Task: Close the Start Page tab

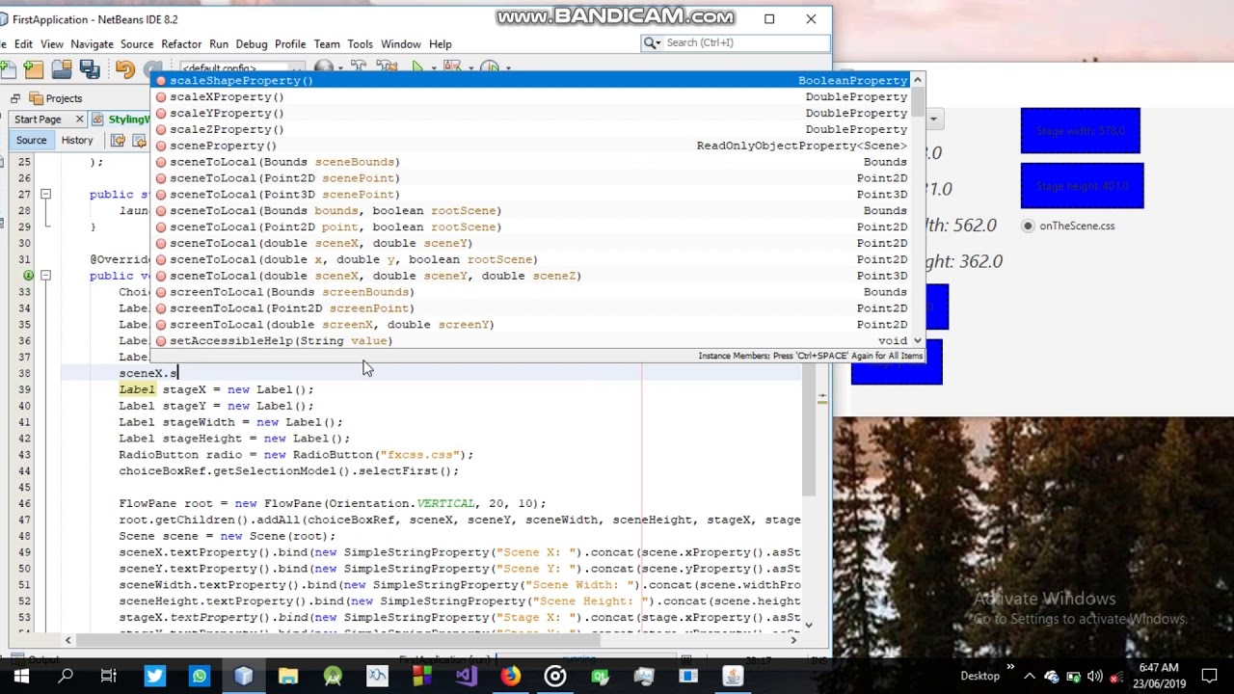Action: pos(79,120)
